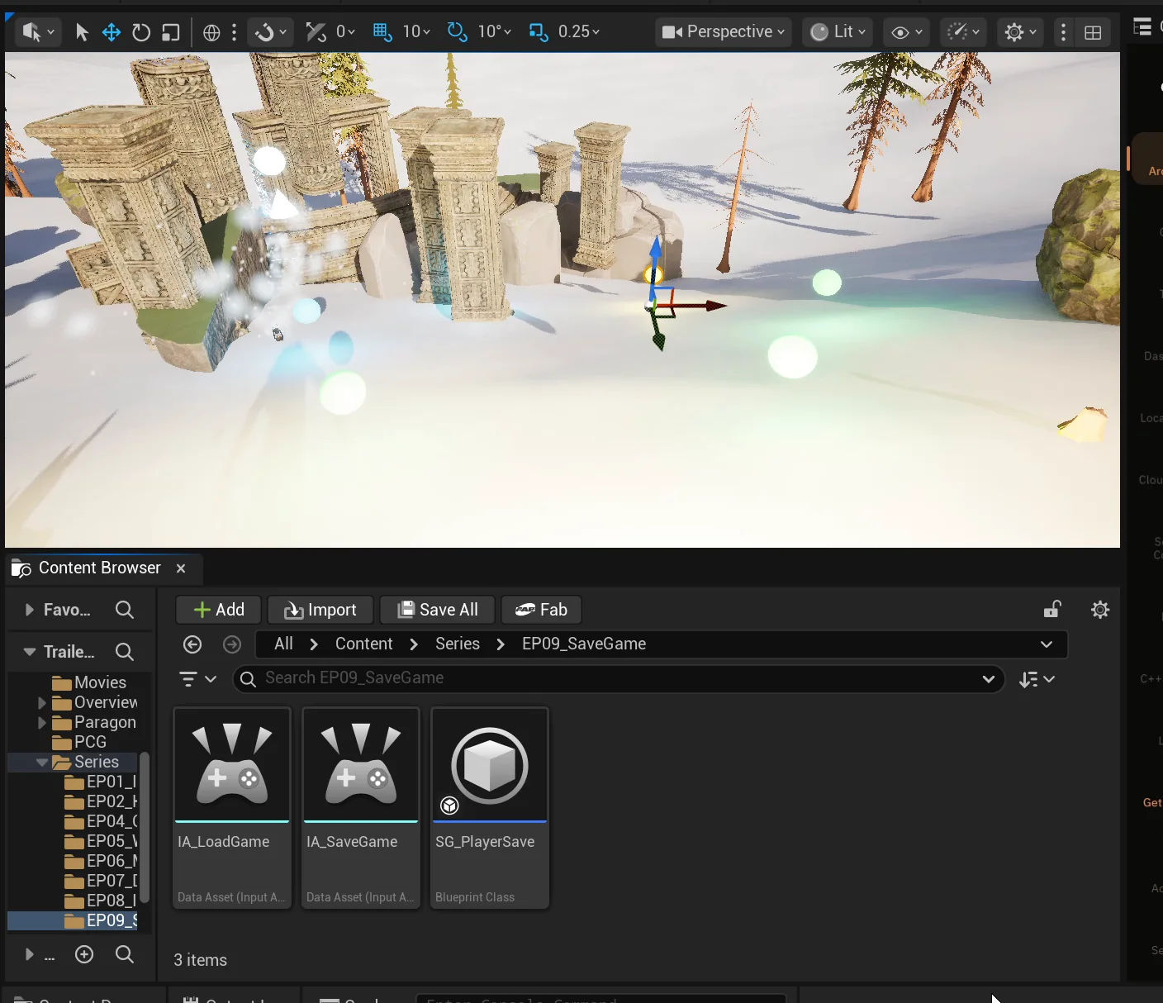Toggle grid location snapping on or off
This screenshot has height=1003, width=1163.
[x=382, y=32]
